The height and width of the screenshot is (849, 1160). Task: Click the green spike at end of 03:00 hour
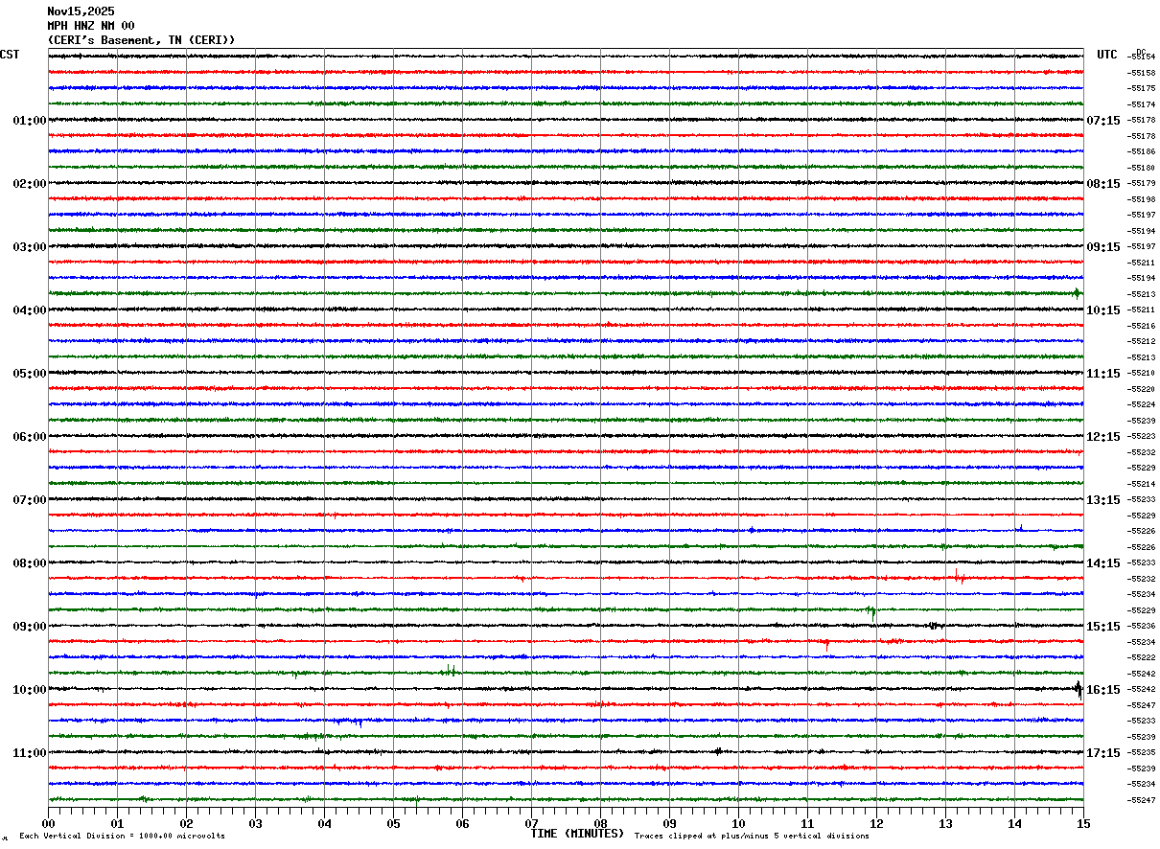pyautogui.click(x=1077, y=293)
